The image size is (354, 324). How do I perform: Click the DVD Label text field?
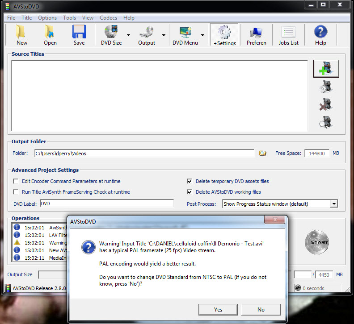[107, 204]
